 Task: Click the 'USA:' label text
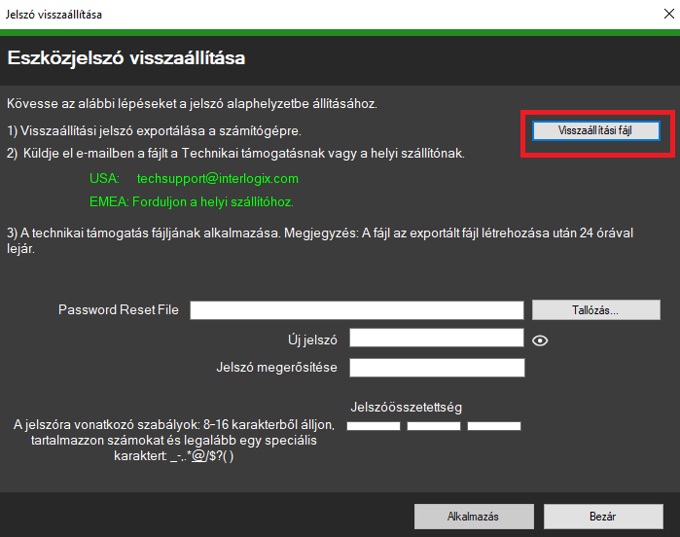coord(104,179)
